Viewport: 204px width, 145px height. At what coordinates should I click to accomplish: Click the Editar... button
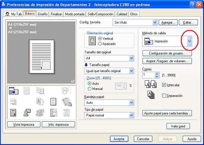(188, 22)
